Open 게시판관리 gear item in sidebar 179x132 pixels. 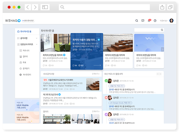[x=25, y=75]
